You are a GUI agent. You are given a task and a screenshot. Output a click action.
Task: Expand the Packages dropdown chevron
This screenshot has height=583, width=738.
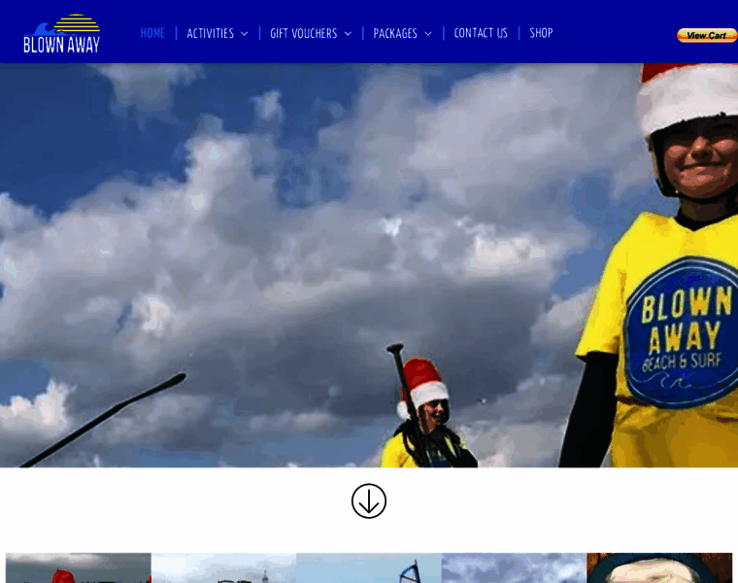[x=428, y=34]
